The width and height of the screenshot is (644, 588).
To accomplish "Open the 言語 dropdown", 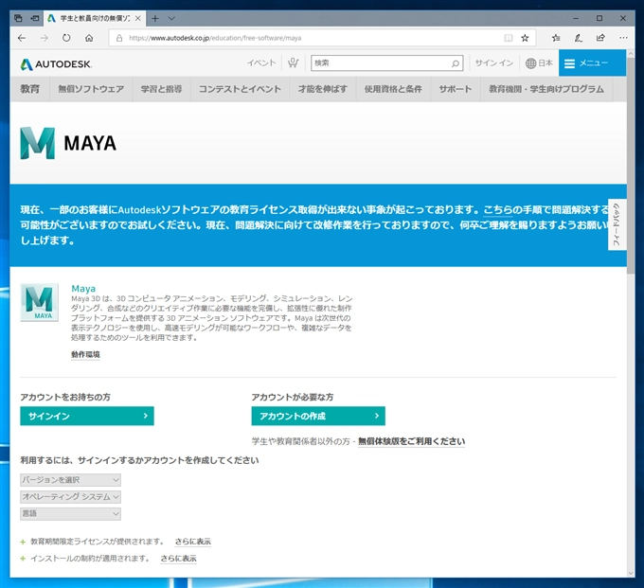I will [71, 514].
